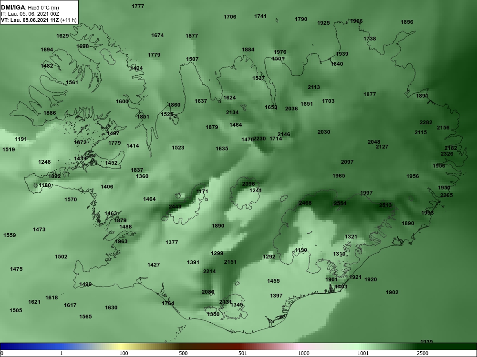Click the map value 1856

(407, 22)
